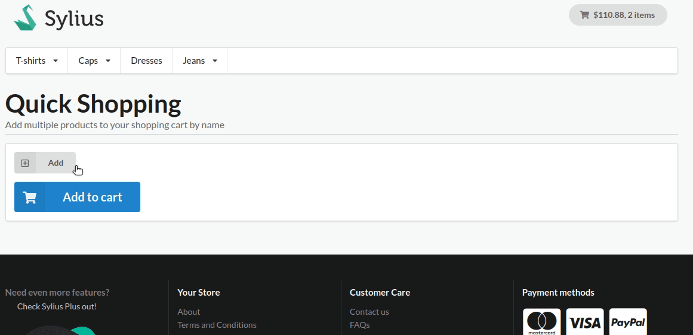Click 'Need even more features?' text
Viewport: 693px width, 335px height.
coord(57,292)
